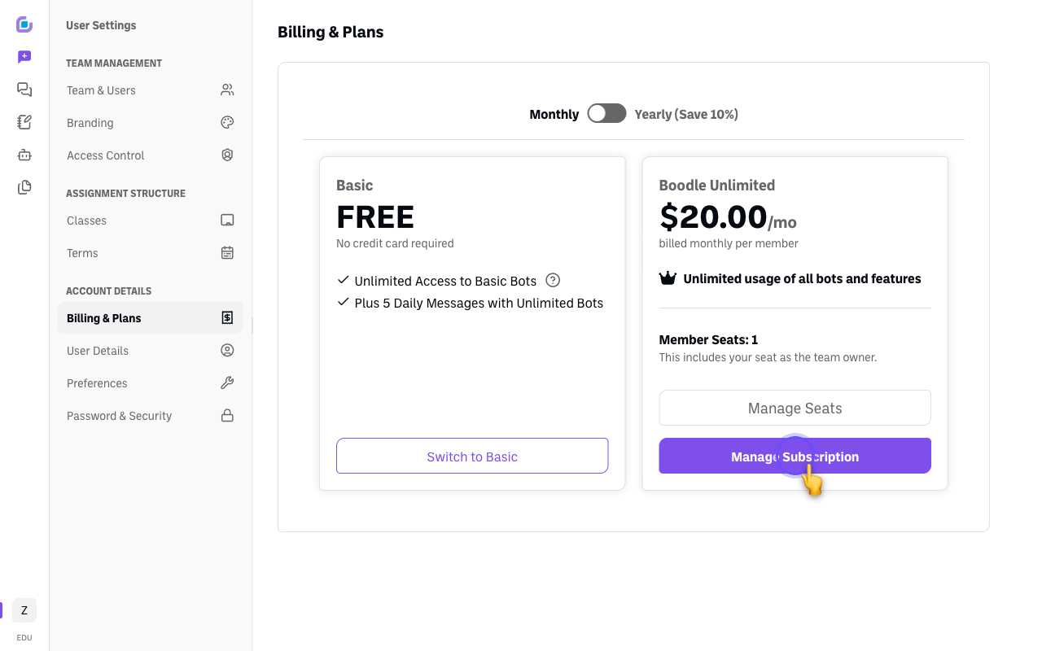Open Preferences from the sidebar

pos(151,383)
